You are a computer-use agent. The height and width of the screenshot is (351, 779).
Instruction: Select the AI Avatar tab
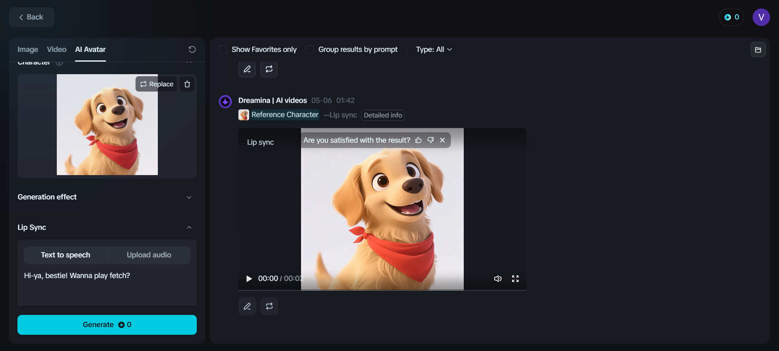click(x=90, y=49)
